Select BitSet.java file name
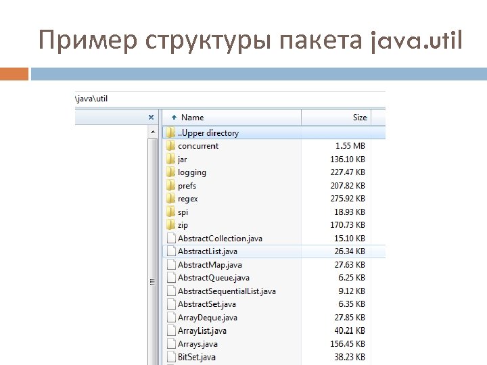The image size is (487, 365). click(197, 358)
